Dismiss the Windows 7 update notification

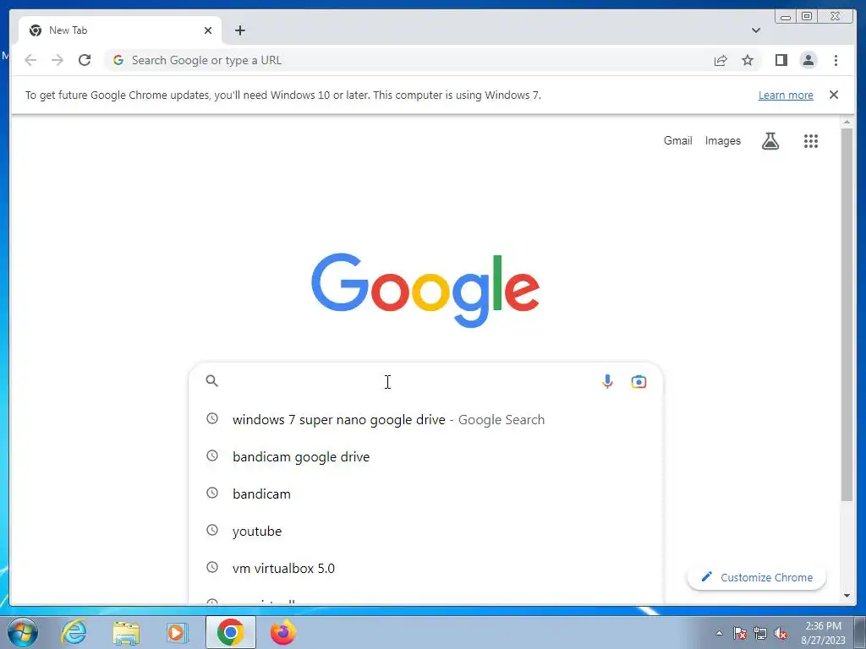coord(833,95)
